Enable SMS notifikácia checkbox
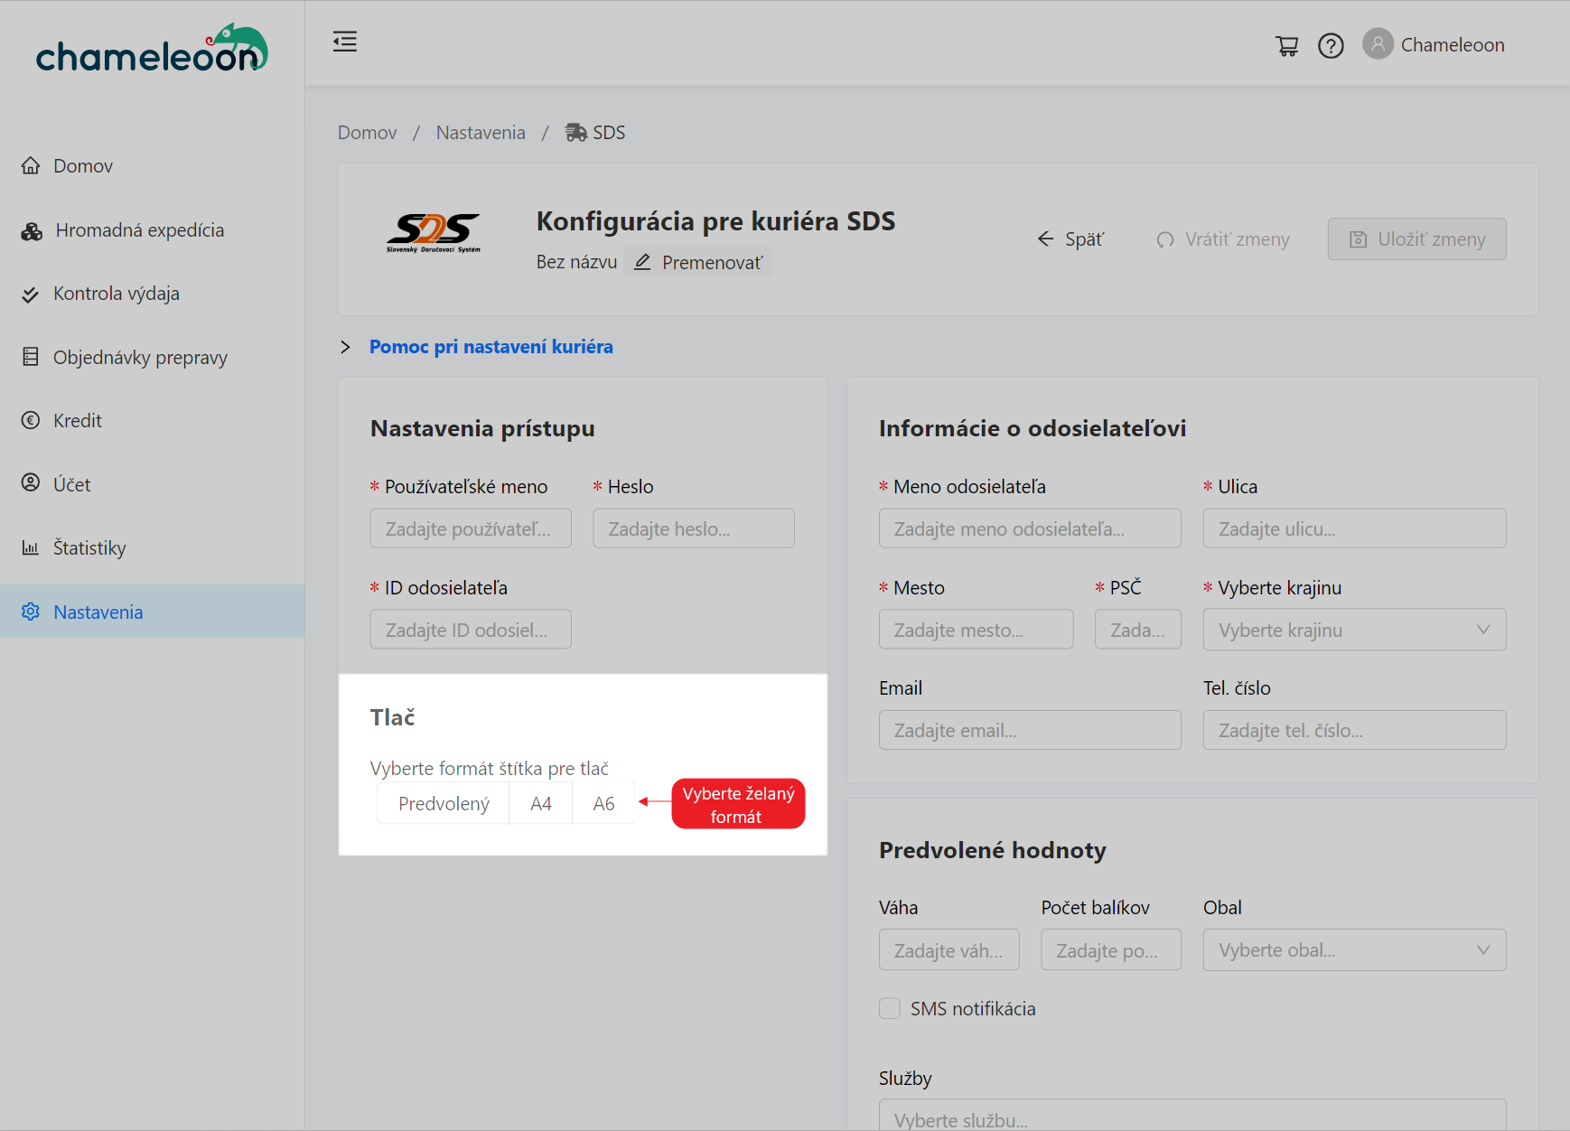This screenshot has height=1131, width=1570. [890, 1008]
